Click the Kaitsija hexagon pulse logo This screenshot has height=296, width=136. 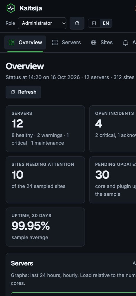click(x=11, y=8)
